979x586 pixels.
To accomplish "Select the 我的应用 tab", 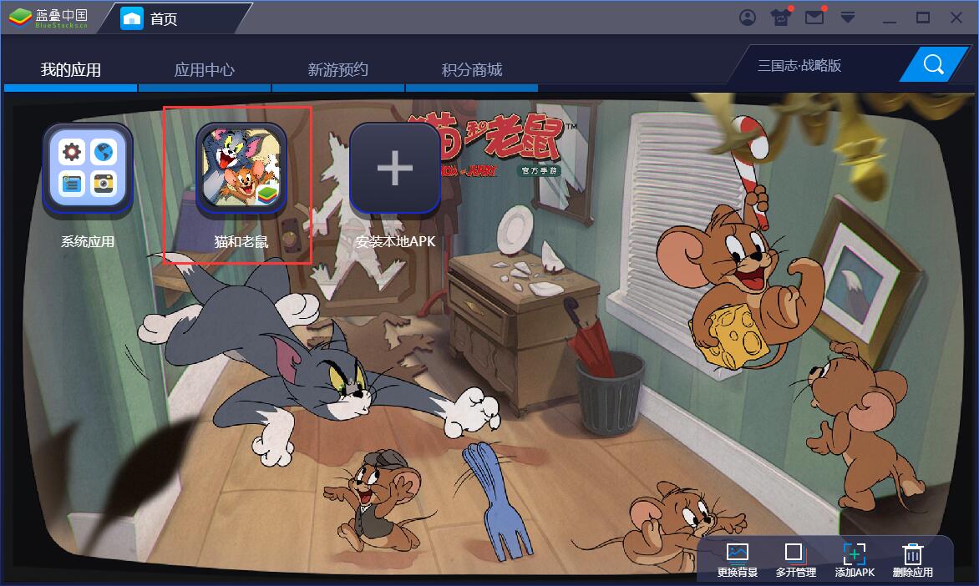I will pos(68,70).
